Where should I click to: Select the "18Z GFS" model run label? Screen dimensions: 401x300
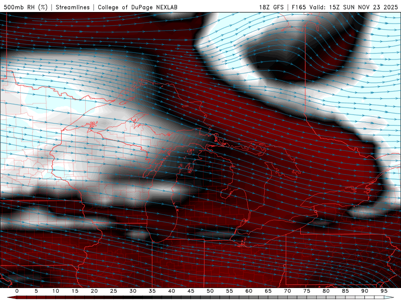click(271, 7)
